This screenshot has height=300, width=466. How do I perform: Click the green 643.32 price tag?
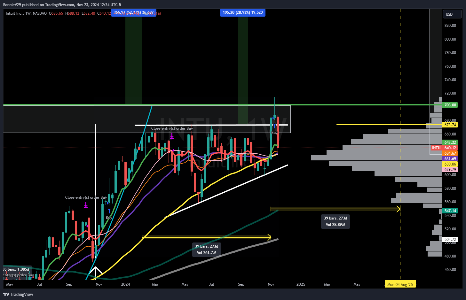450,142
